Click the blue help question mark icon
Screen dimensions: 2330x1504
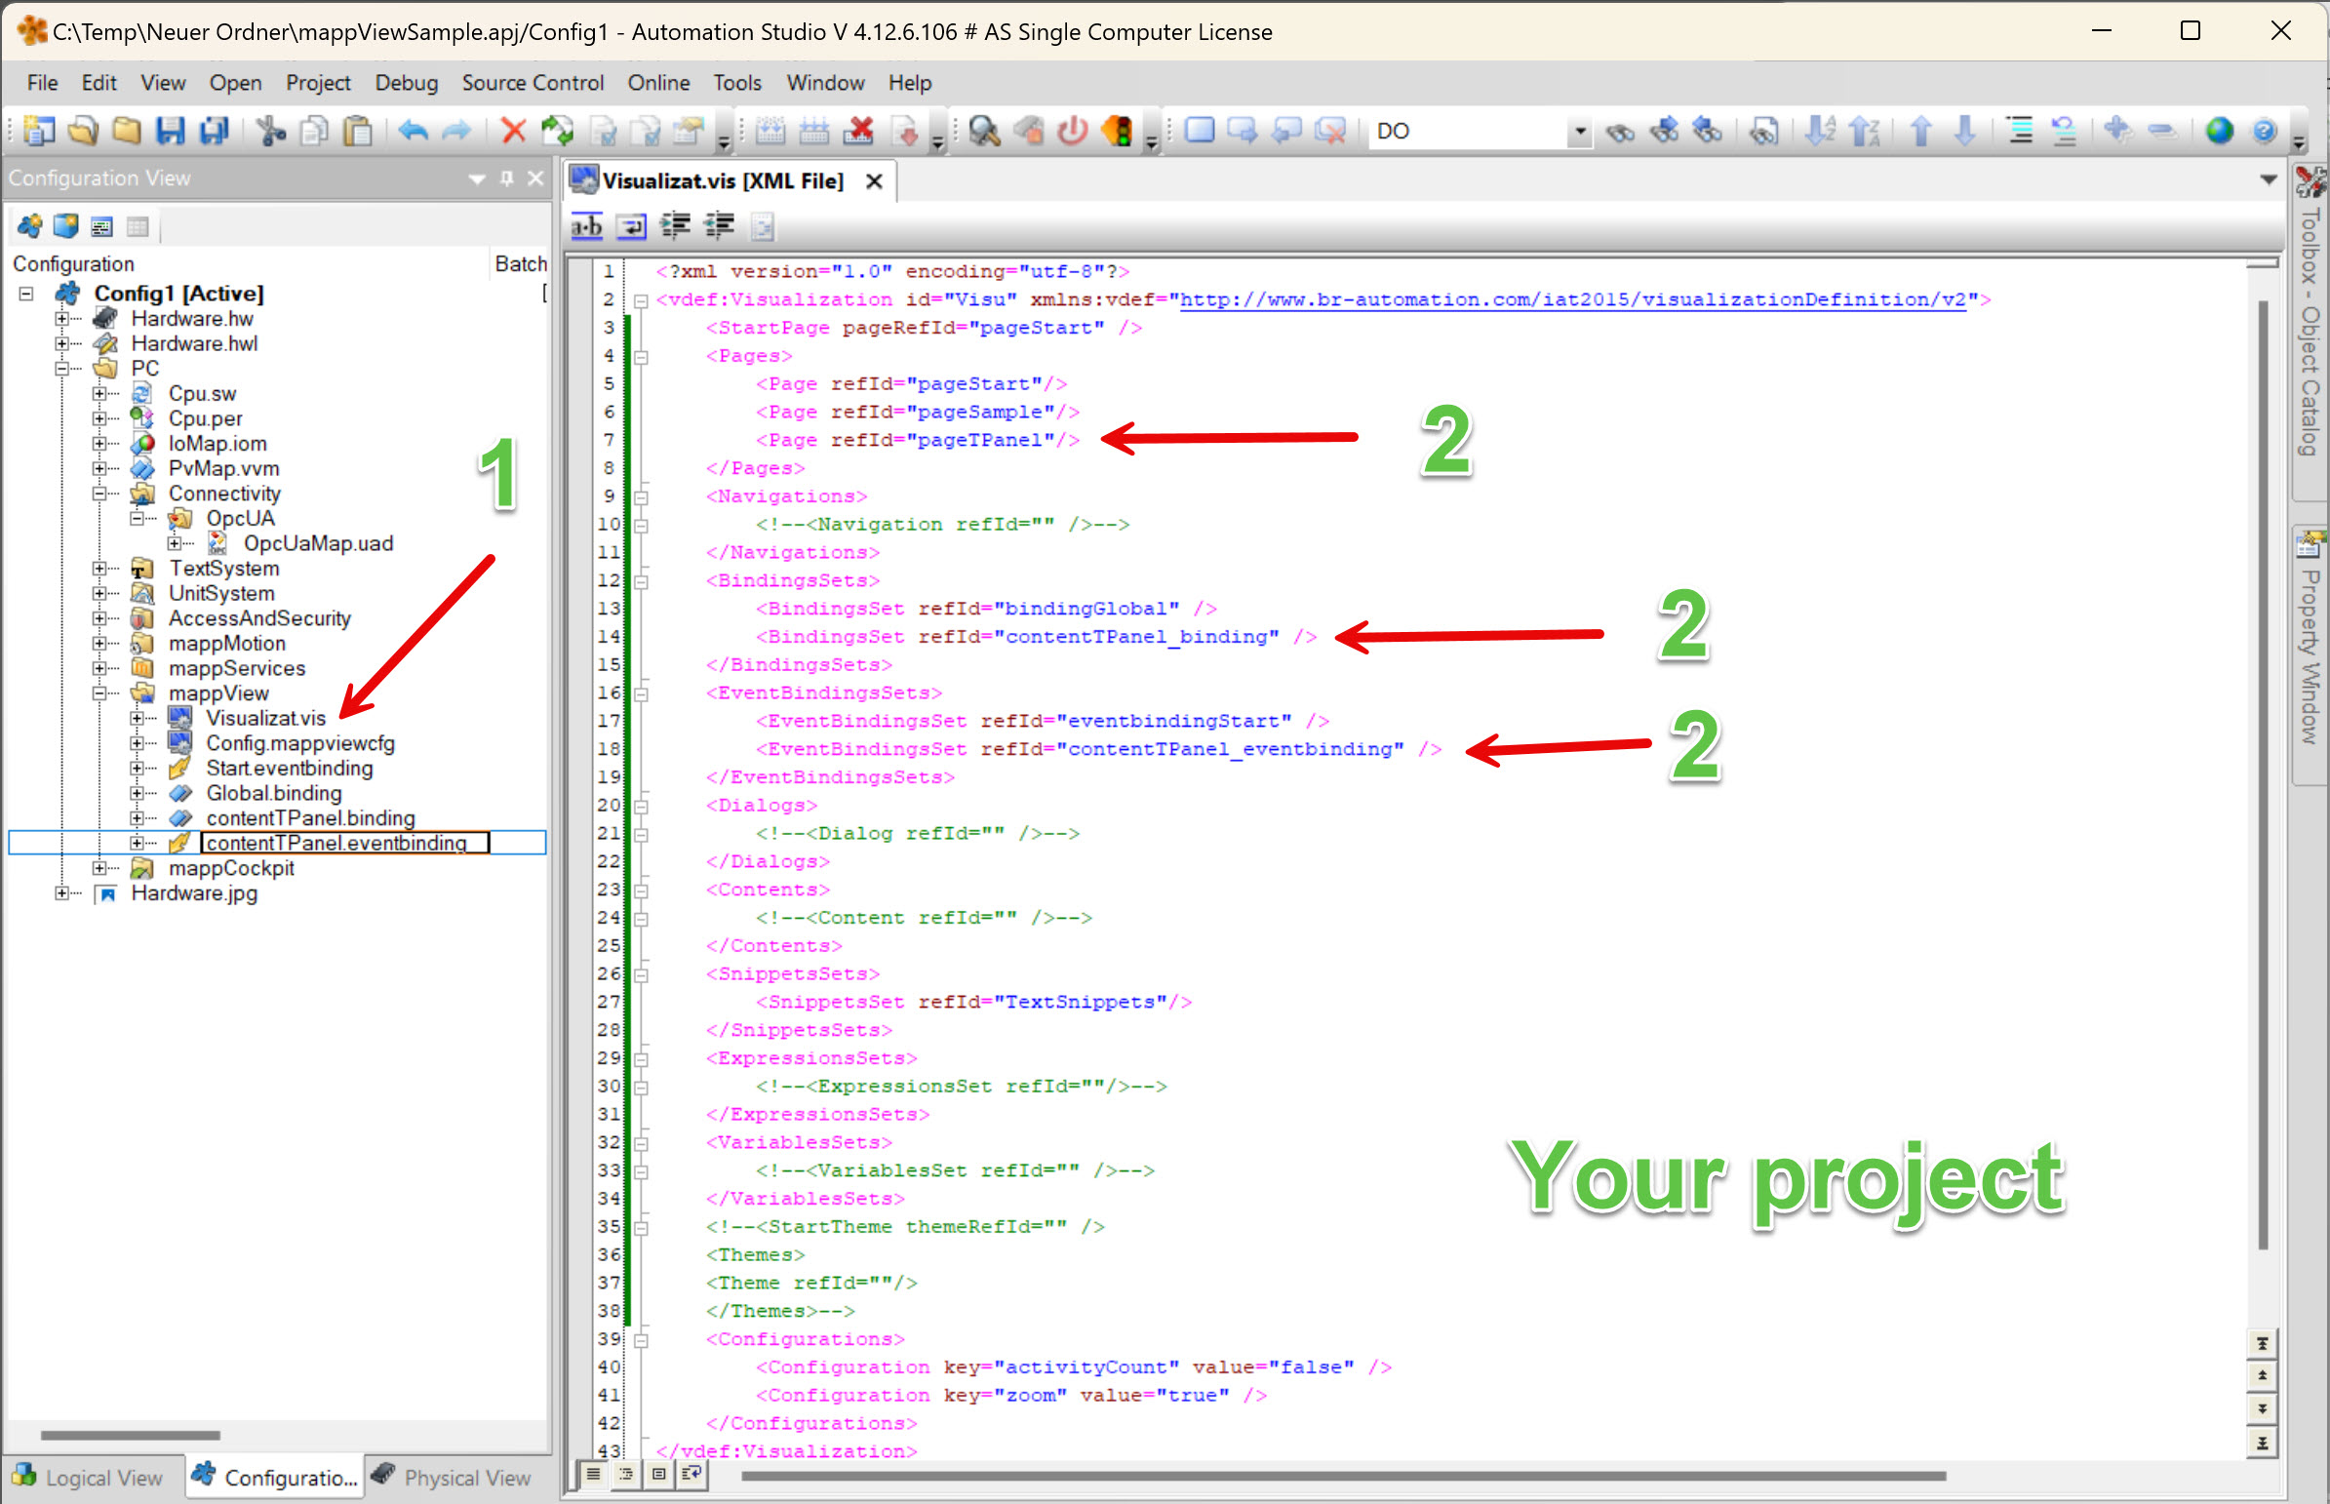(2265, 131)
